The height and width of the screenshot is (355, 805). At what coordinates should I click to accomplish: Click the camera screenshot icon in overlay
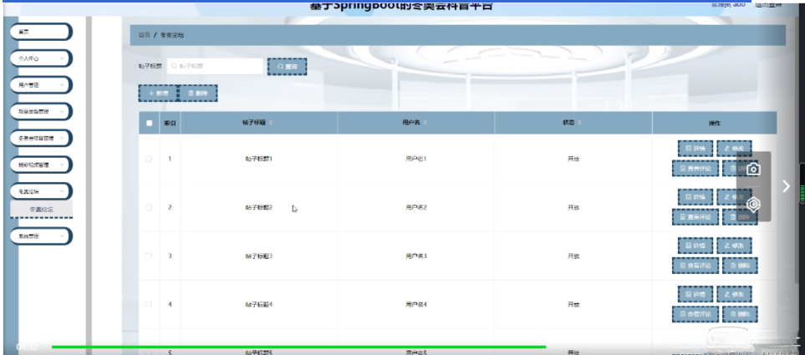coord(753,169)
